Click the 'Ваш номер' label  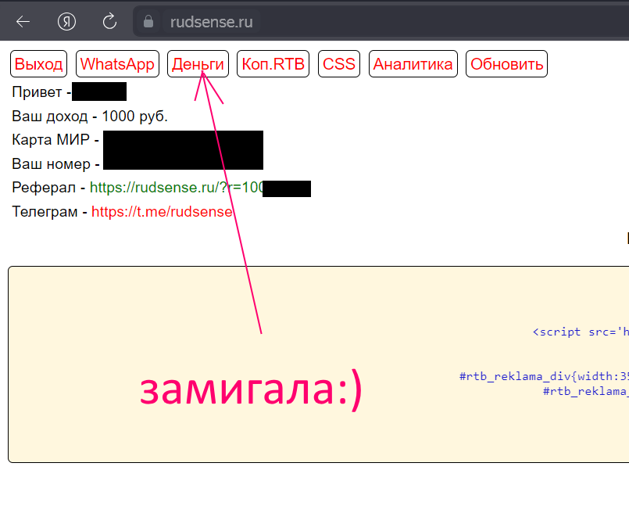click(52, 164)
